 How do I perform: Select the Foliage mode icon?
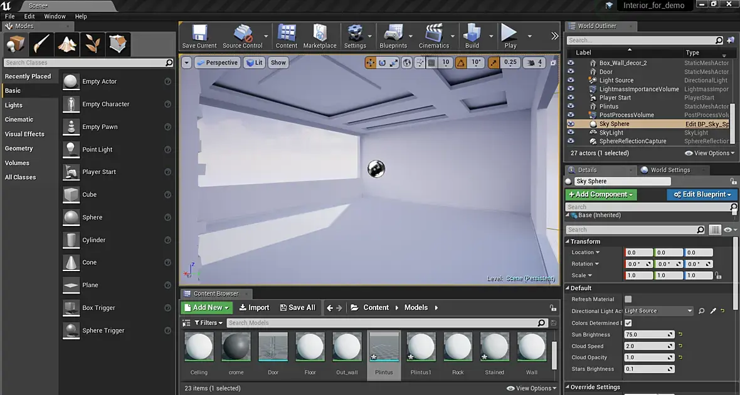(93, 44)
